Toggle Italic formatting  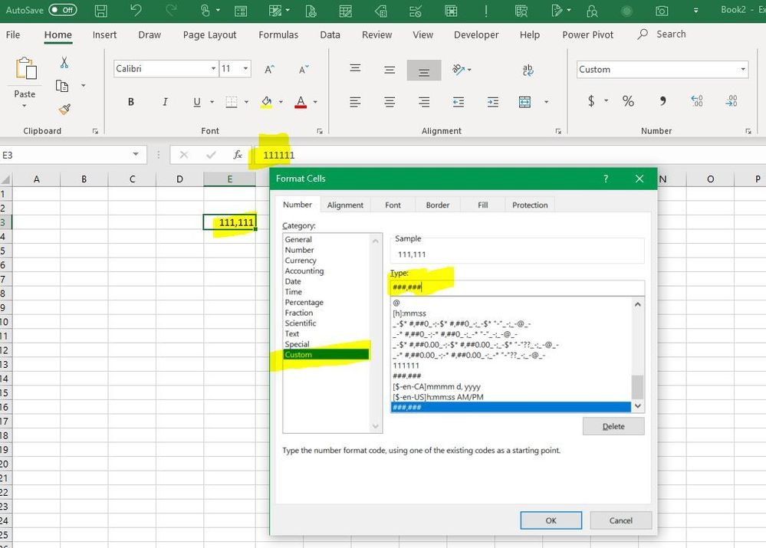click(x=165, y=102)
